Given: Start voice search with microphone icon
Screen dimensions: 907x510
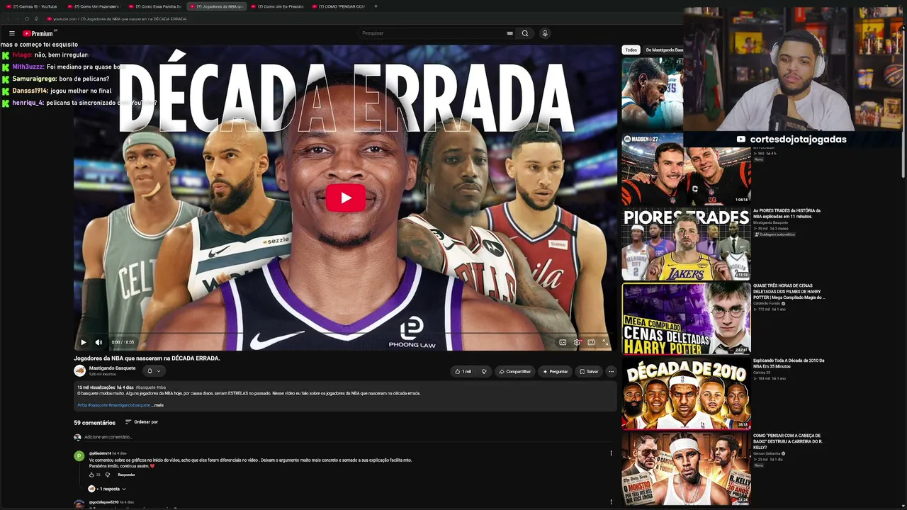Looking at the screenshot, I should click(x=545, y=33).
